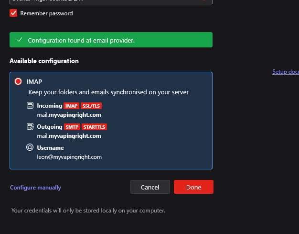Image resolution: width=299 pixels, height=234 pixels.
Task: Click the Configuration found at email provider banner
Action: tap(111, 40)
